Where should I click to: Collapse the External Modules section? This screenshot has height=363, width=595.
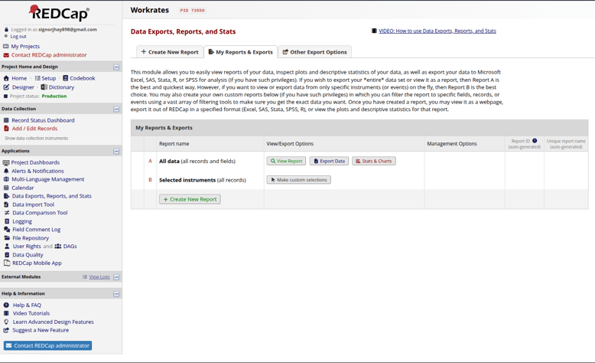click(x=116, y=277)
